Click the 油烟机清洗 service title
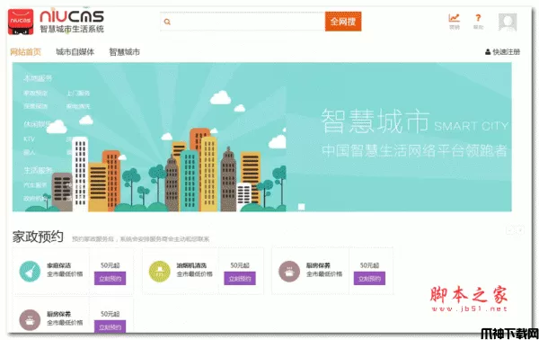Viewport: 539px width, 340px height. pos(191,265)
